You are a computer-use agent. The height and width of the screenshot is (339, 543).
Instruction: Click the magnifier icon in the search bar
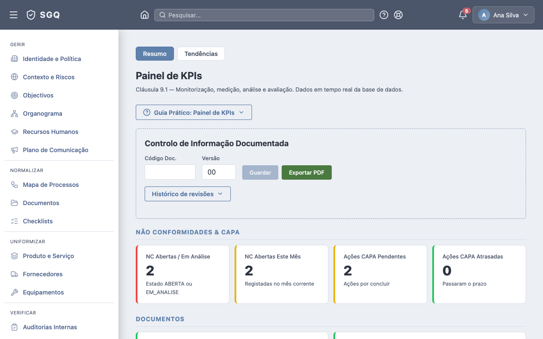coord(162,15)
